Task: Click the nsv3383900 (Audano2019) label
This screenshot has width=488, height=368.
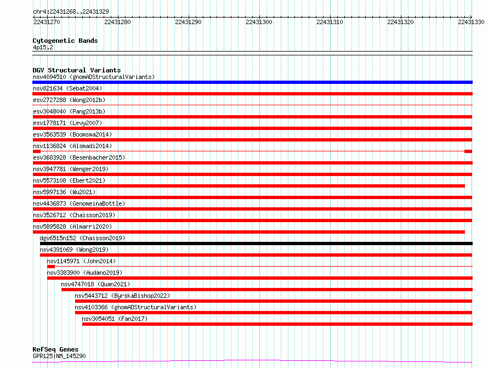Action: pos(84,273)
